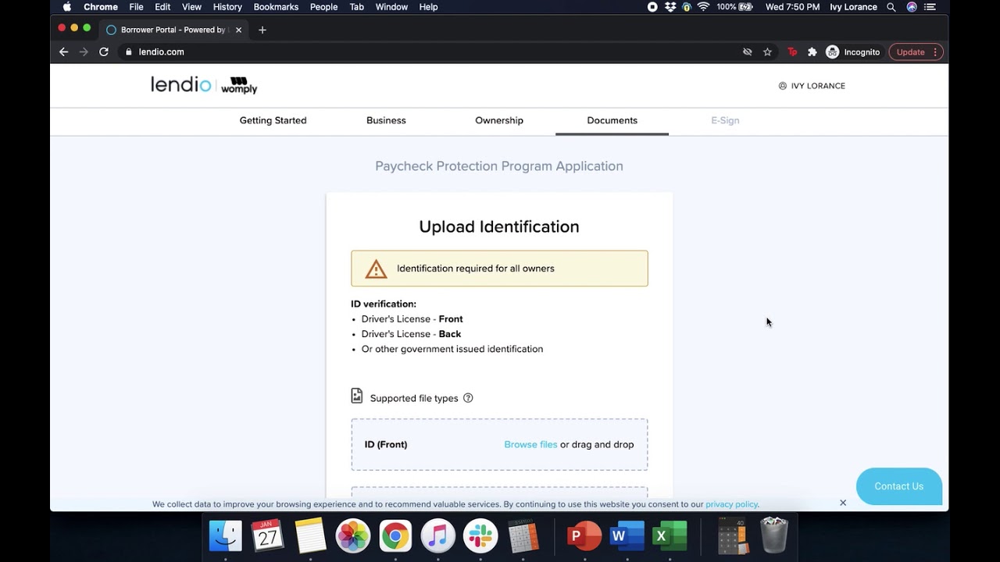Reload the page with refresh icon
Screen dimensions: 1000x562
[104, 52]
